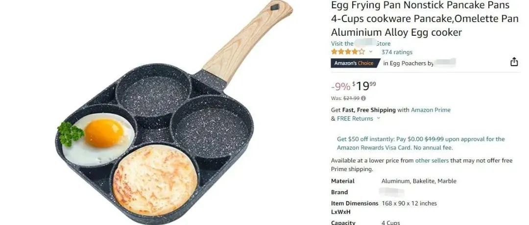Click the share icon beside product info

[514, 62]
